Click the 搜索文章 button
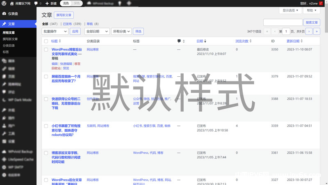This screenshot has height=185, width=328. [312, 23]
